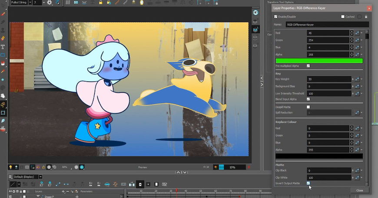Viewport: 378px width, 198px height.
Task: Select the Brush tool in left toolbar
Action: point(3,14)
